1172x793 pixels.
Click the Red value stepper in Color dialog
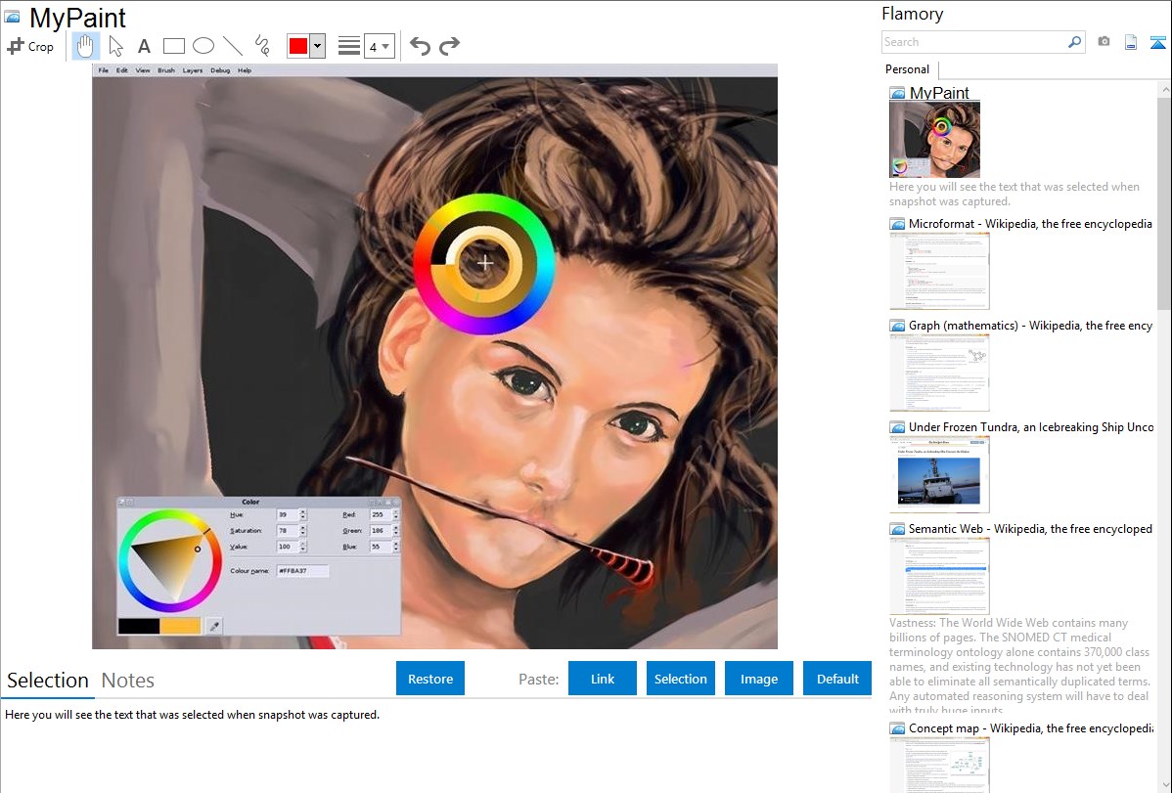point(395,515)
